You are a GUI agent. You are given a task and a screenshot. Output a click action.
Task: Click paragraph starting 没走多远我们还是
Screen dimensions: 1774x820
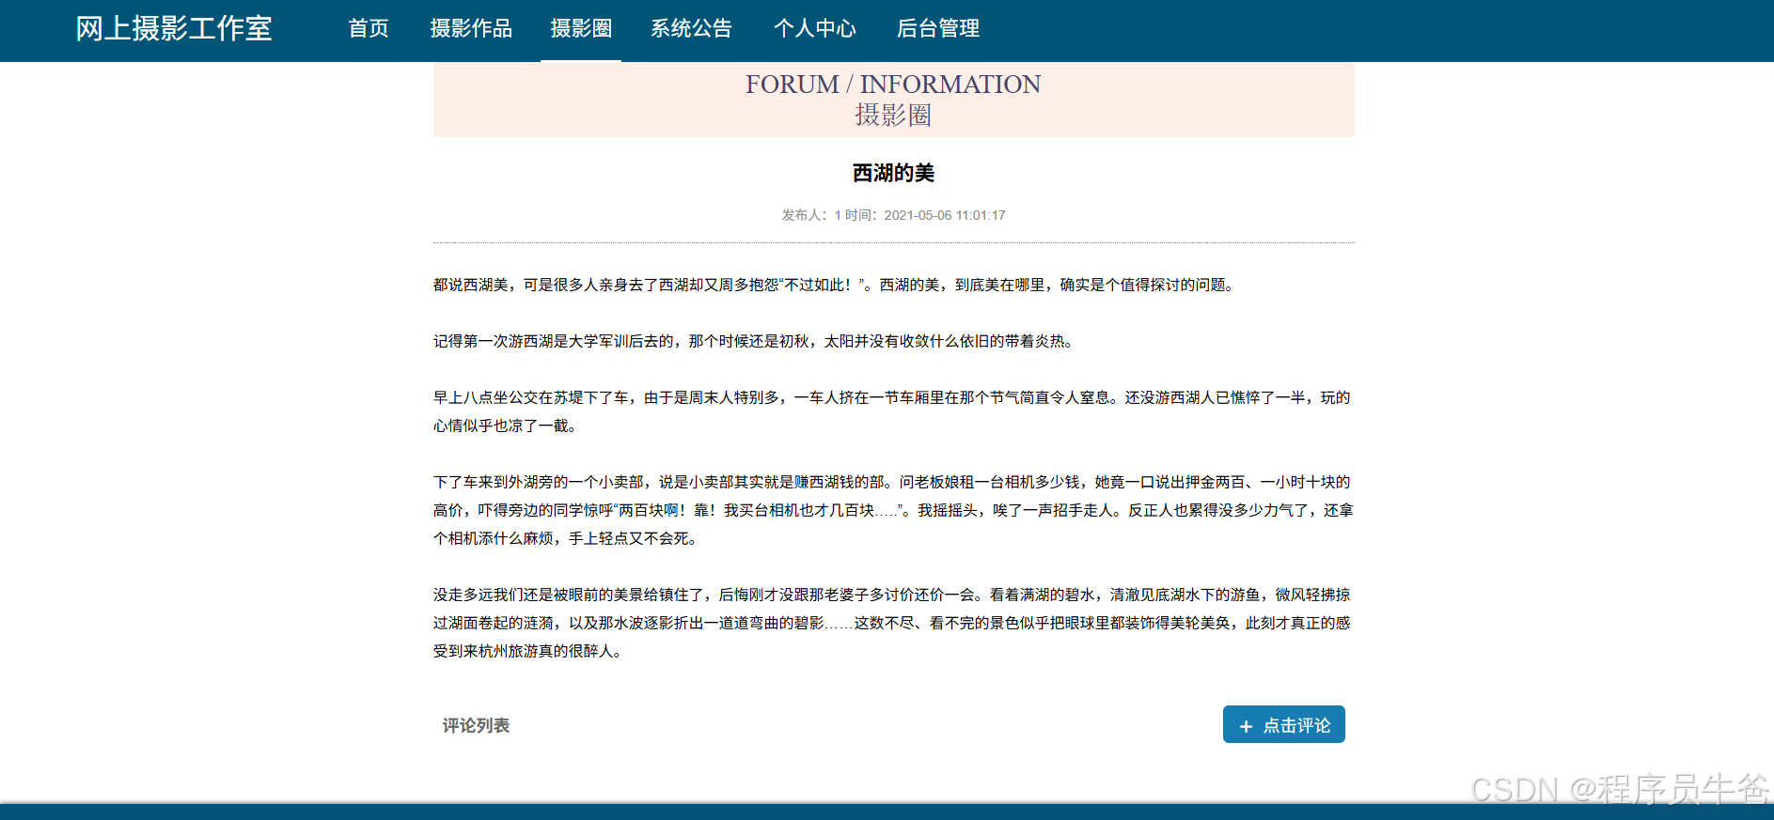(893, 623)
